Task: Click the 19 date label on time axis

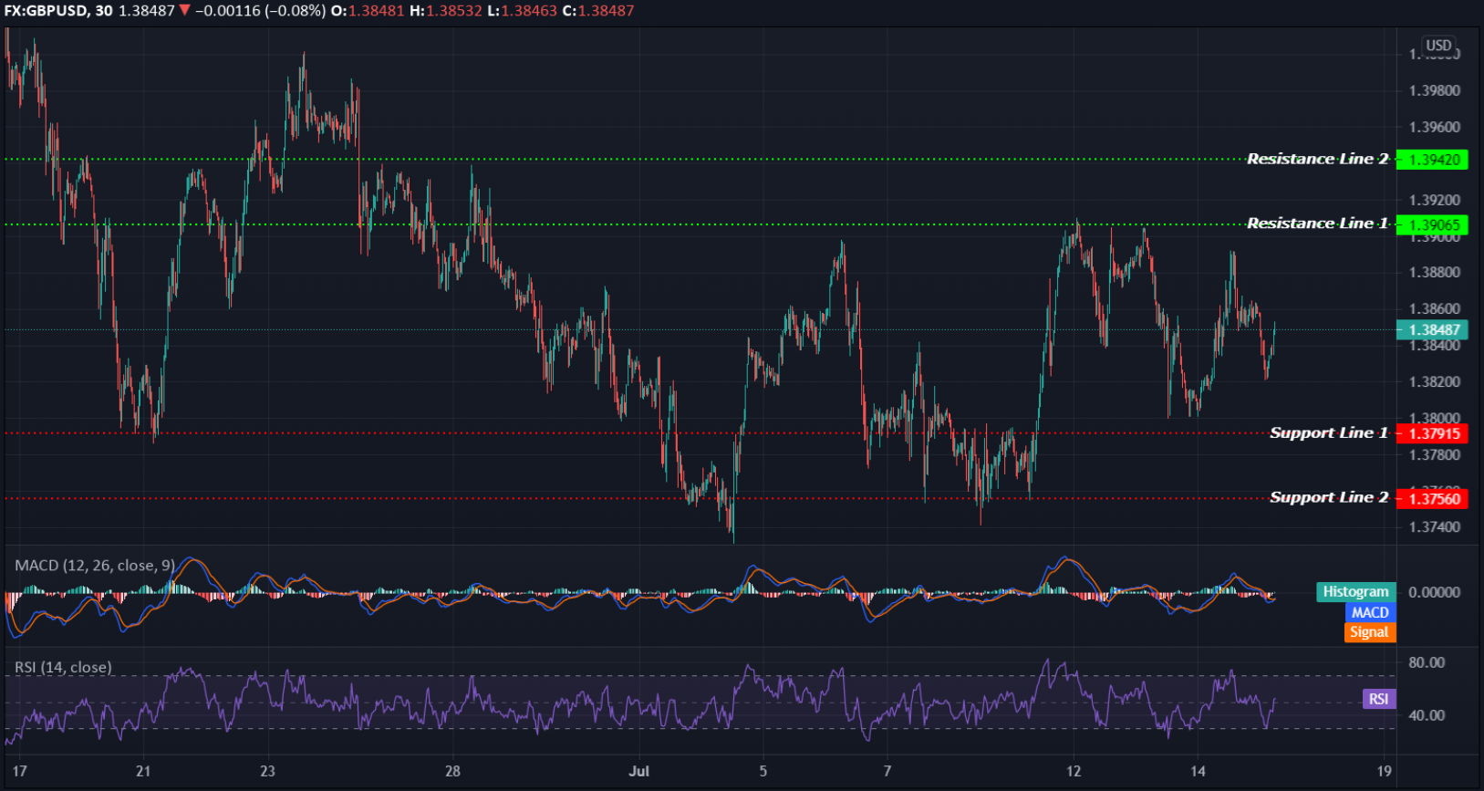Action: (1384, 772)
